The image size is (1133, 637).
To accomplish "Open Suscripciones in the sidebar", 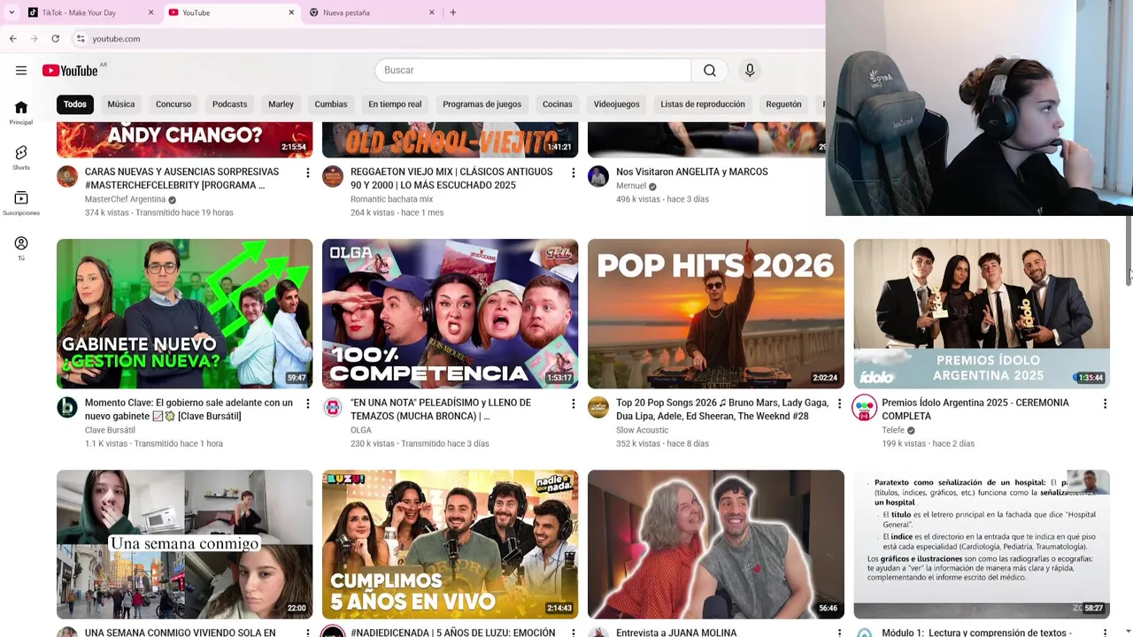I will (x=21, y=203).
